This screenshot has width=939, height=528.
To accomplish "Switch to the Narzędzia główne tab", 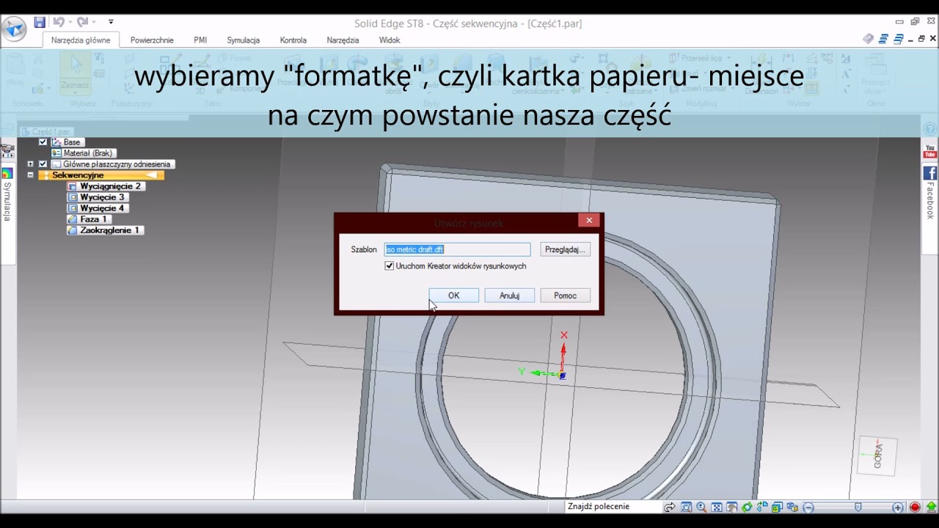I will pyautogui.click(x=81, y=40).
